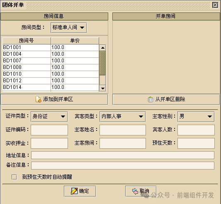Close the 团体开单 dialog
This screenshot has width=221, height=204.
coord(215,5)
